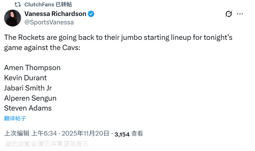Click the Steven Adams line
Image resolution: width=255 pixels, height=151 pixels.
pos(28,108)
